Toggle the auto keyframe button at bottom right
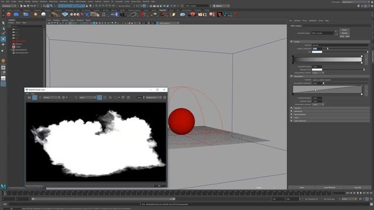Image resolution: width=374 pixels, height=210 pixels. click(367, 199)
